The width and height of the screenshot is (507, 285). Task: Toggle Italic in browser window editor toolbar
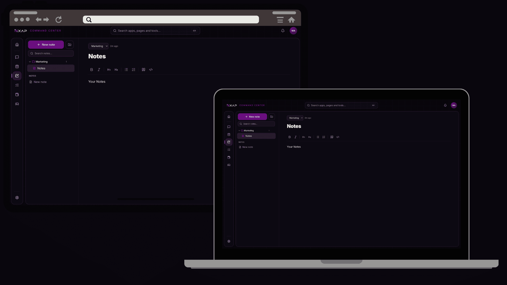point(99,70)
